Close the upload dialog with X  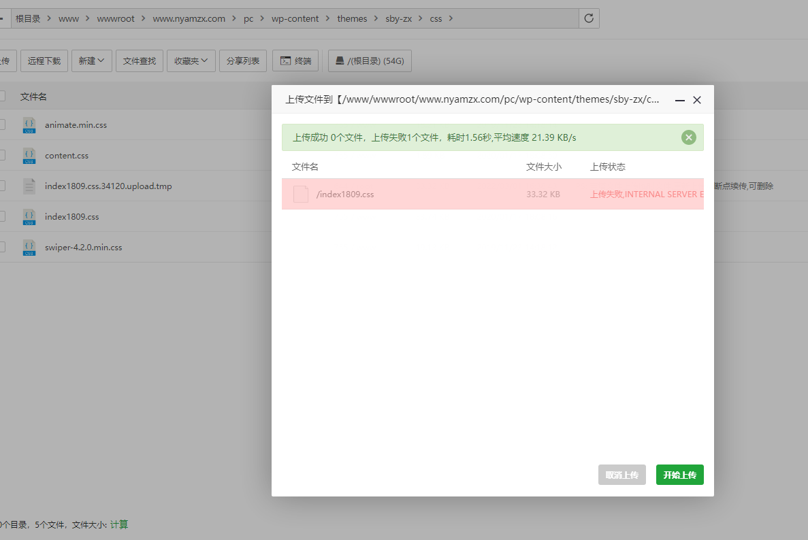click(x=696, y=100)
